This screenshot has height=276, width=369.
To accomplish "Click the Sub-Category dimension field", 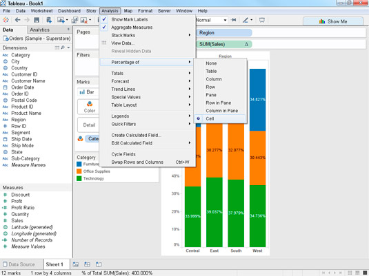I will (26, 158).
